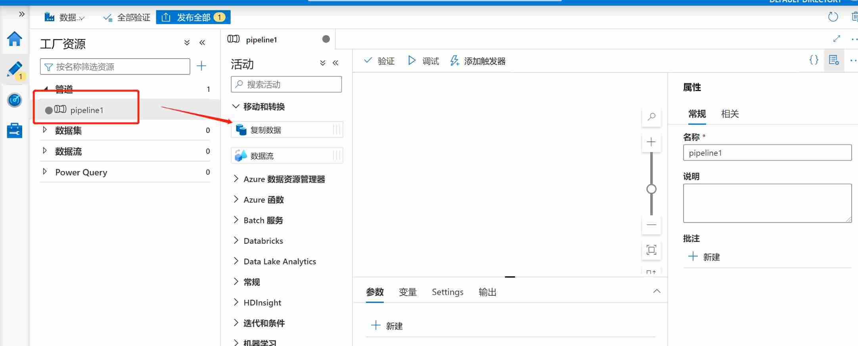Image resolution: width=858 pixels, height=346 pixels.
Task: Expand the 数据集 tree node
Action: [x=45, y=130]
